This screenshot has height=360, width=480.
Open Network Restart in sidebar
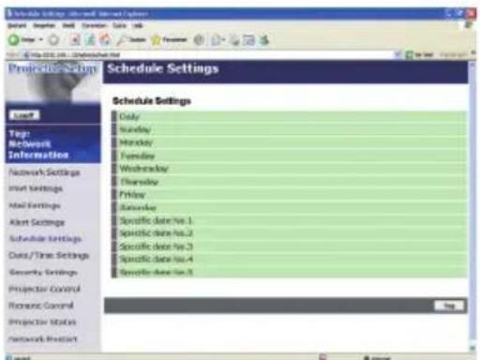point(43,338)
